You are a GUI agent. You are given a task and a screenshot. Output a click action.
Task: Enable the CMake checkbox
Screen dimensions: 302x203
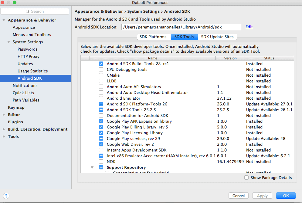pyautogui.click(x=101, y=75)
